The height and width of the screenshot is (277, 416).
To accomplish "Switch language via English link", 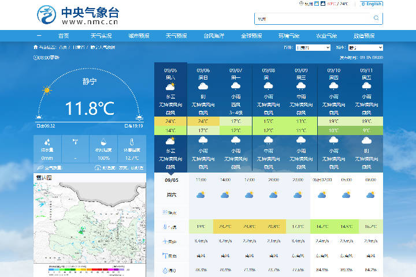I will point(372,4).
